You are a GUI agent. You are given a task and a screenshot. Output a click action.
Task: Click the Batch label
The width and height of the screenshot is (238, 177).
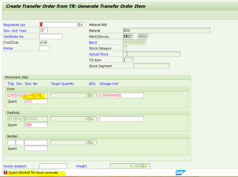[93, 43]
